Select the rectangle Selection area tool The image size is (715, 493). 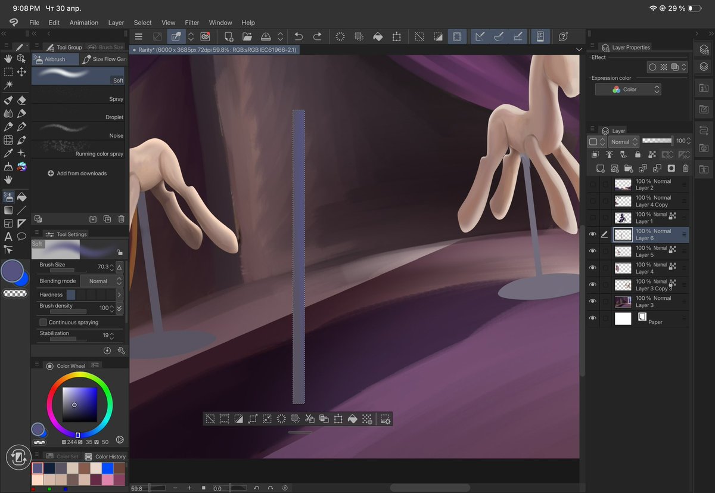coord(8,72)
